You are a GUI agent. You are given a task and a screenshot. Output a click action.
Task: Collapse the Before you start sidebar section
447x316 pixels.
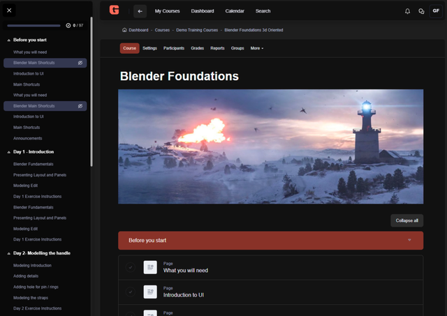[x=8, y=40]
